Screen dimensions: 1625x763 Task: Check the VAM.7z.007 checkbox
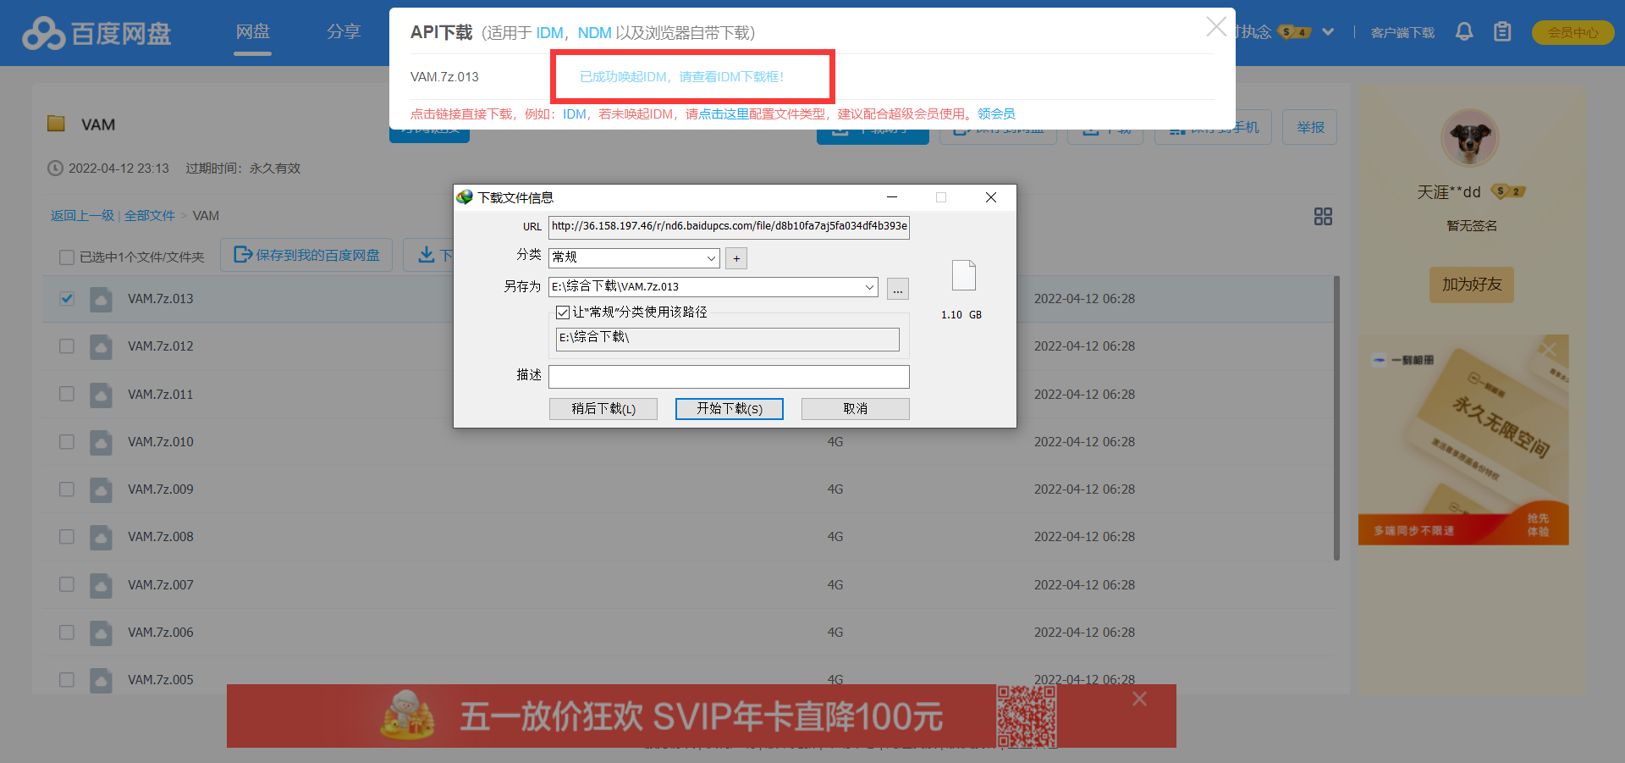point(67,584)
